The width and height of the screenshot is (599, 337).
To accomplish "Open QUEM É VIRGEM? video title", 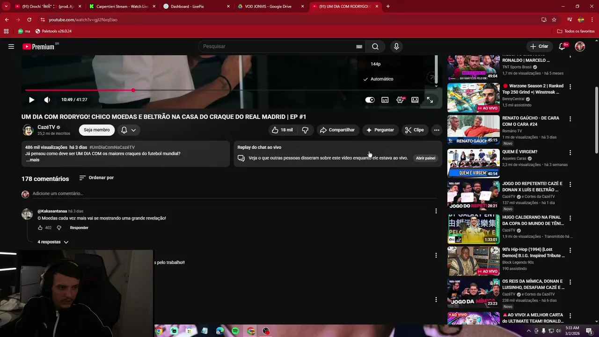I will pos(519,152).
